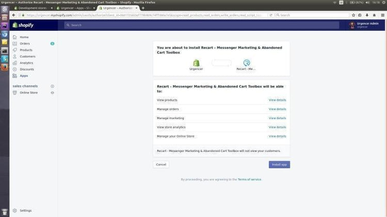Go to Firefox home page icon

click(x=374, y=15)
